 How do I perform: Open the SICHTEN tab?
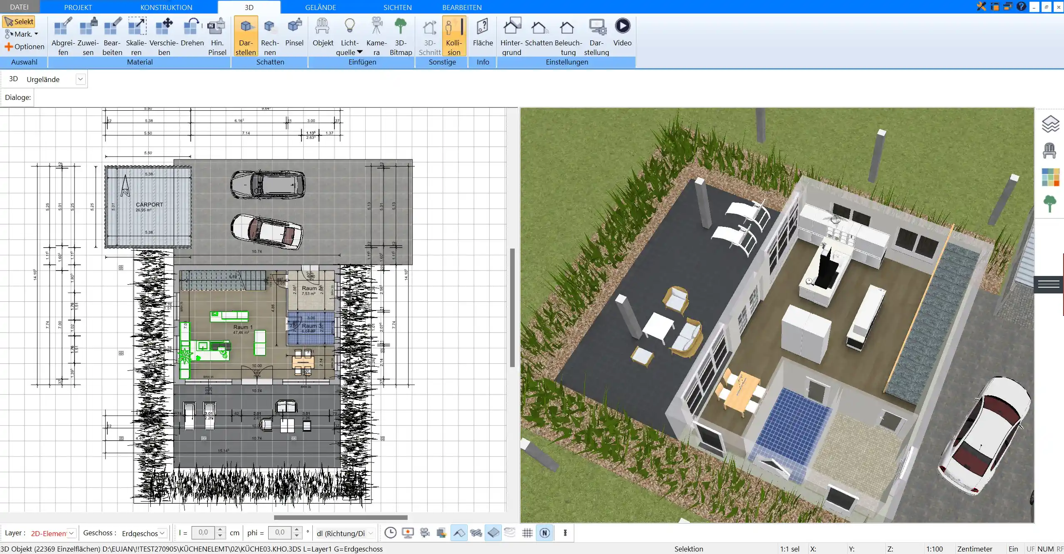[x=397, y=7]
